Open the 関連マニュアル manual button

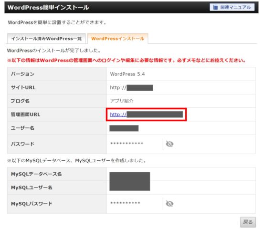[x=232, y=7]
